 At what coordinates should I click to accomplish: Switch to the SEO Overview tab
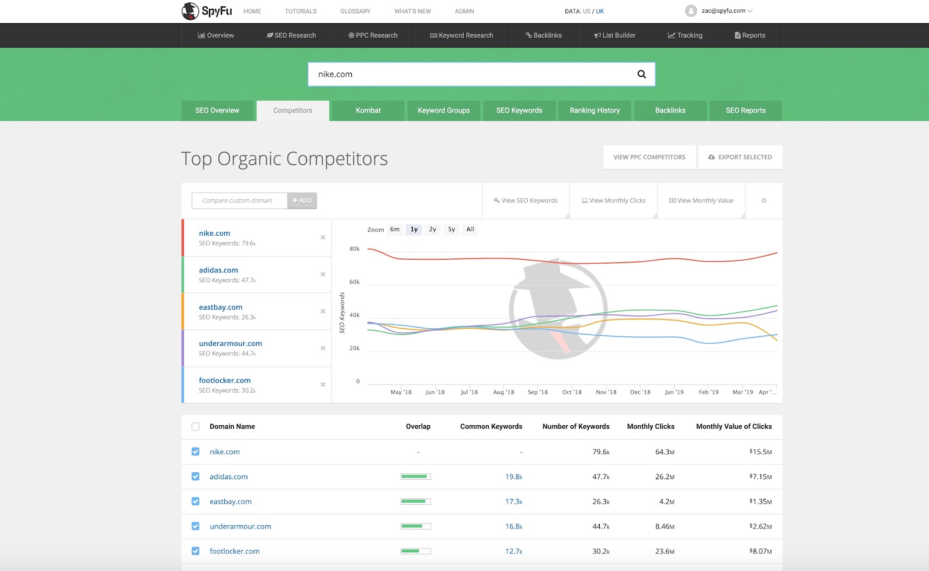point(217,110)
